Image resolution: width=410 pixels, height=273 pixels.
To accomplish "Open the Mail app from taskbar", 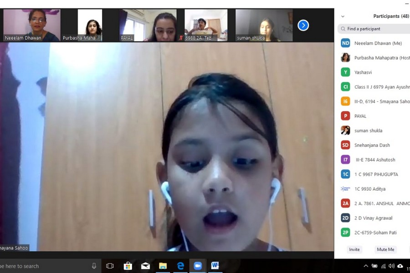I will [x=145, y=266].
